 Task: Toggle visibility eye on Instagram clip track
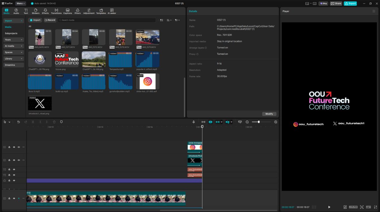14,147
